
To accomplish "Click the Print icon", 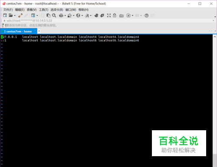I will [61, 15].
